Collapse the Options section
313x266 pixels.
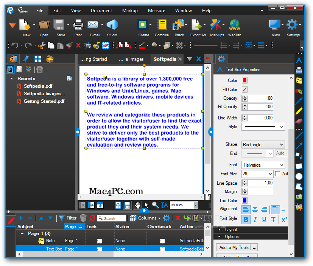220,237
